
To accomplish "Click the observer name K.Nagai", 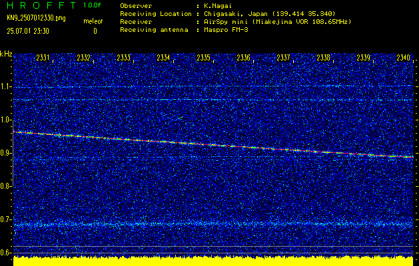I will point(218,6).
